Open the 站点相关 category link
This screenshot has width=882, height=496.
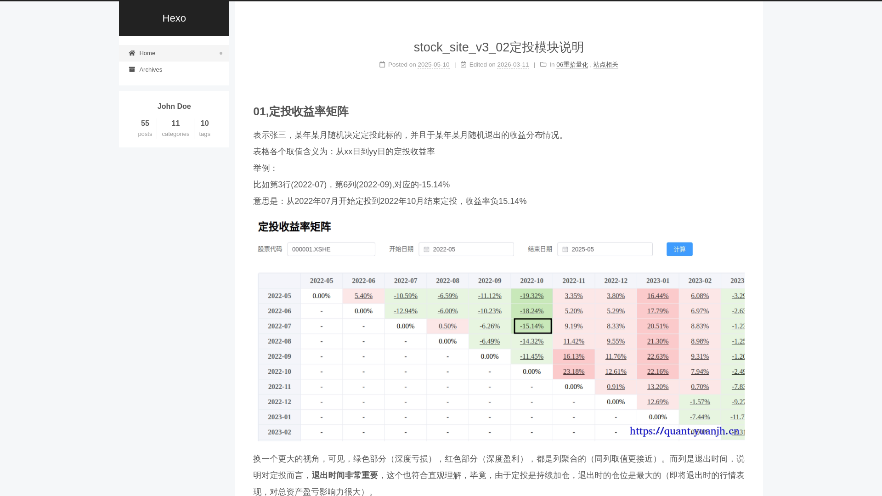(x=605, y=65)
